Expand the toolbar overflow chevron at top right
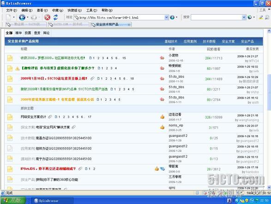This screenshot has height=204, width=271. (269, 9)
